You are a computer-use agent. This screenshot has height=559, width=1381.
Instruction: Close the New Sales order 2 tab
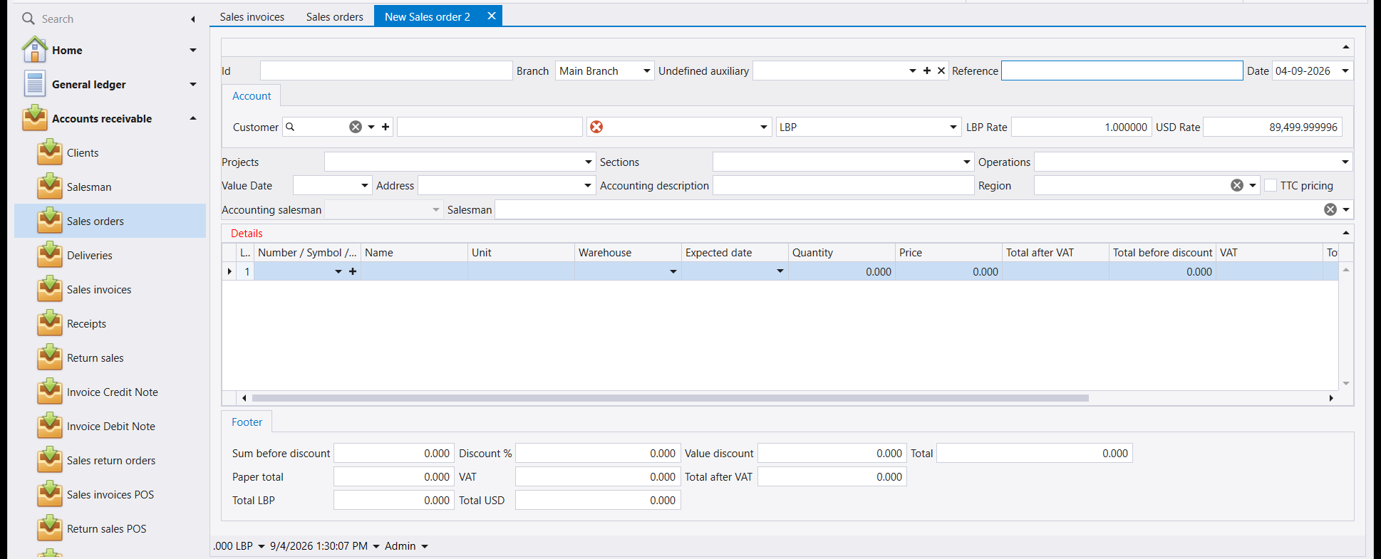[x=491, y=16]
